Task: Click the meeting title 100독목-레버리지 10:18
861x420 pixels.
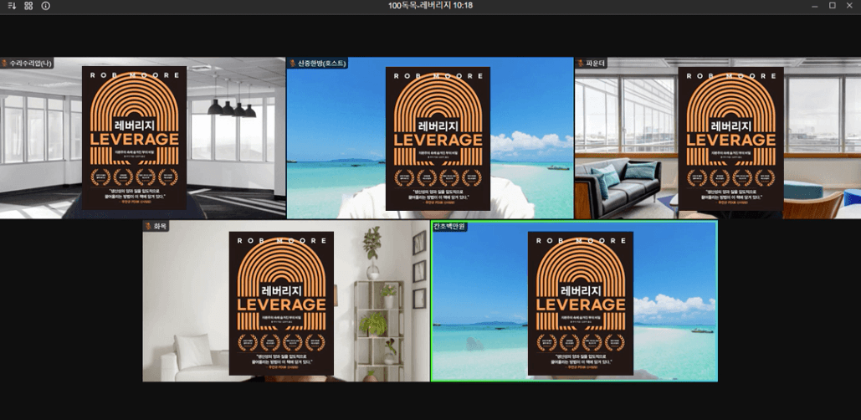Action: pyautogui.click(x=430, y=6)
